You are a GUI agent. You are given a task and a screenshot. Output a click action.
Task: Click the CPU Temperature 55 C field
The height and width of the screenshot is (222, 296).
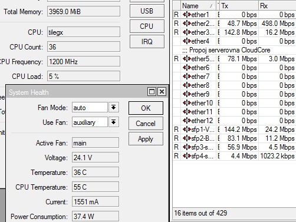[96, 187]
